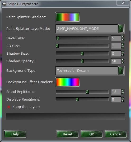131x142 pixels.
Task: Decrease Shadow Opacity with down arrow
Action: tap(123, 63)
